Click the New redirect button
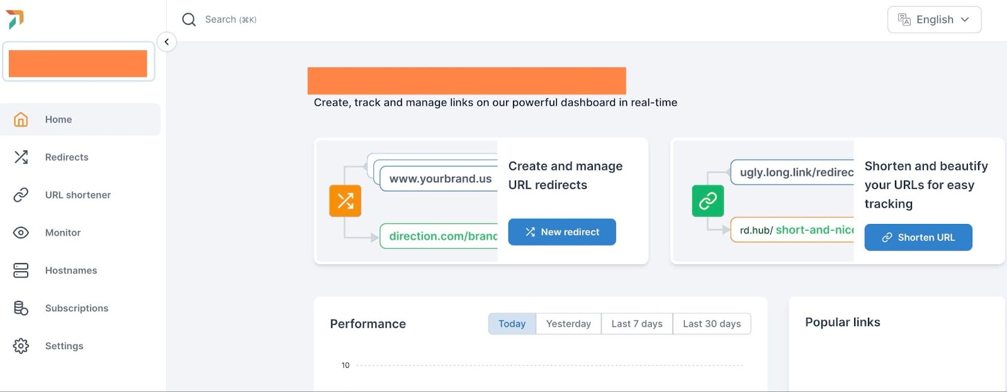Viewport: 1007px width, 392px height. [562, 232]
